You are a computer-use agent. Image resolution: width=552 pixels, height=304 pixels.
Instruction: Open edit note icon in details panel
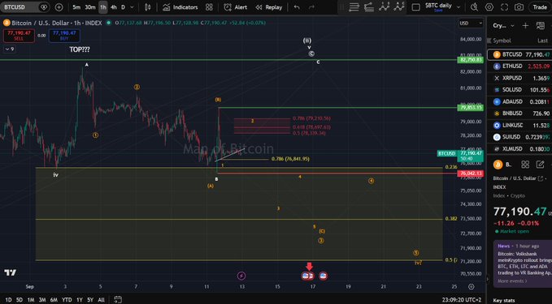(540, 165)
